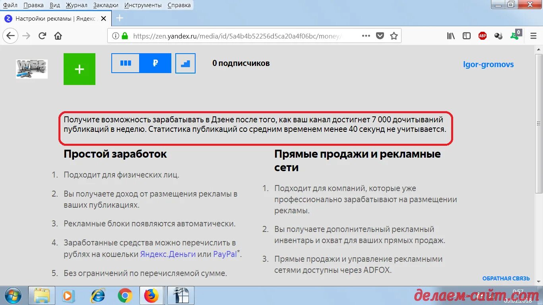This screenshot has width=543, height=305.
Task: Launch Internet Explorer from taskbar
Action: pos(97,295)
